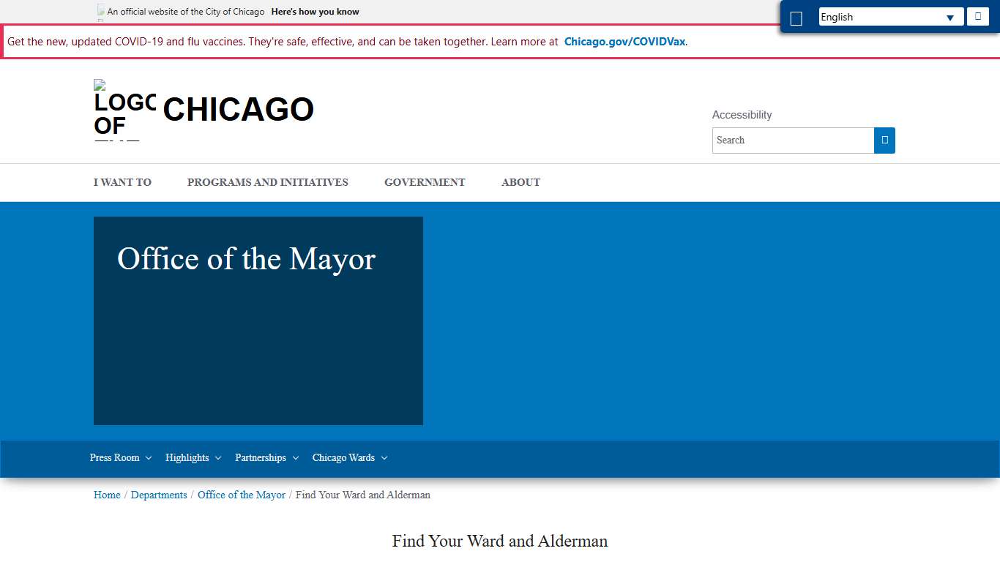Go to Office of the Mayor breadcrumb
Image resolution: width=1000 pixels, height=562 pixels.
point(242,495)
